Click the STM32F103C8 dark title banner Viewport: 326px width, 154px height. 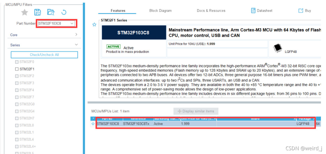tap(134, 33)
